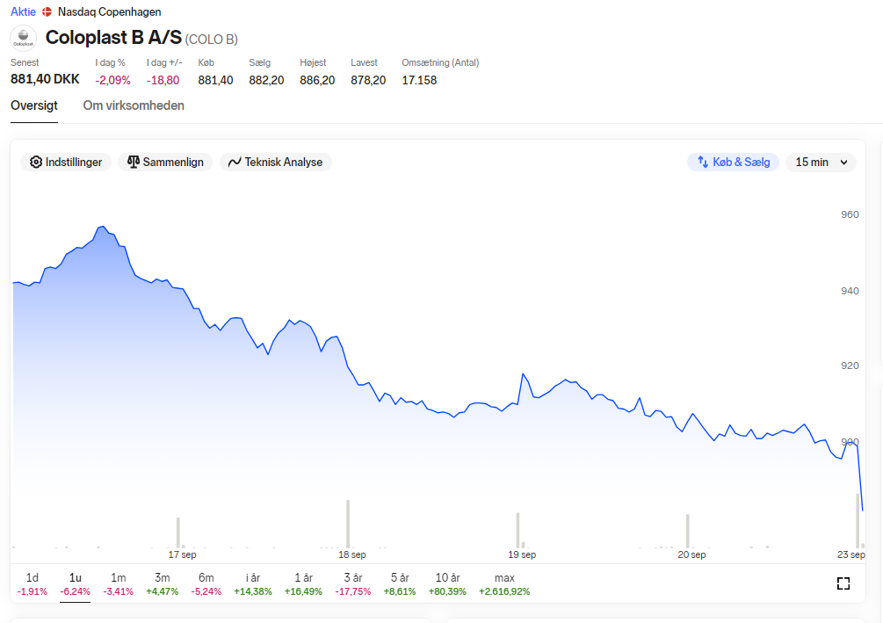Screen dimensions: 883x623
Task: Select the i år time range
Action: pyautogui.click(x=253, y=584)
